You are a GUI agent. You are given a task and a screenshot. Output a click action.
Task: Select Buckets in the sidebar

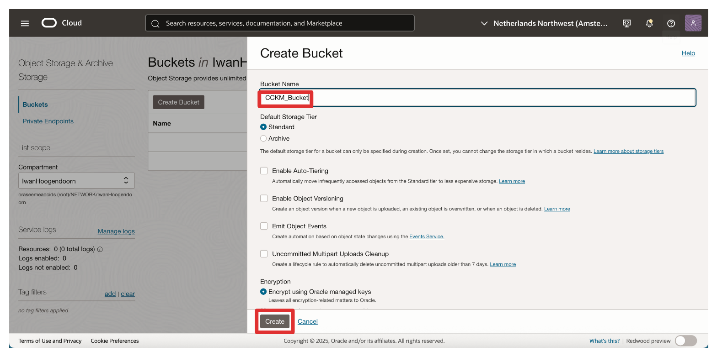coord(35,105)
